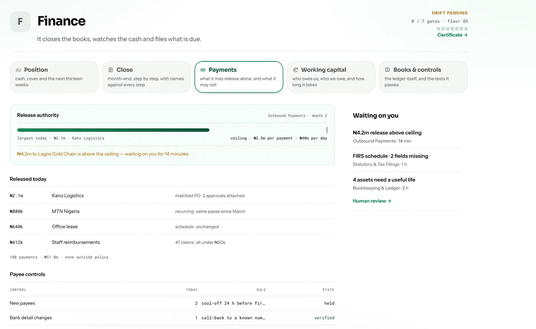The height and width of the screenshot is (329, 536).
Task: Click the ceiling marker on release bar
Action: pos(327,130)
